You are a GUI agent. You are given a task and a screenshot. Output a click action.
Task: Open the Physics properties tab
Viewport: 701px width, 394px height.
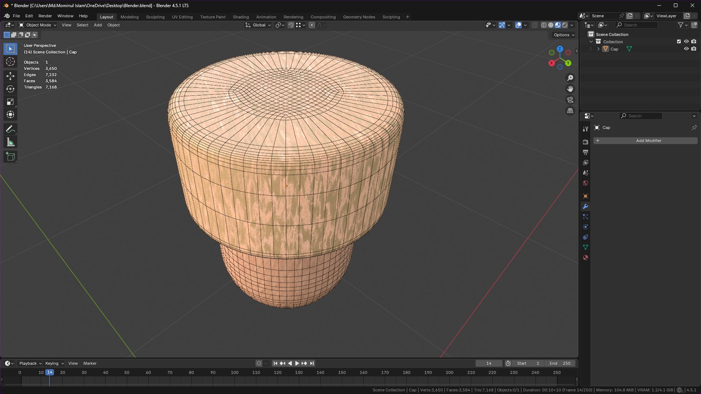(x=585, y=227)
